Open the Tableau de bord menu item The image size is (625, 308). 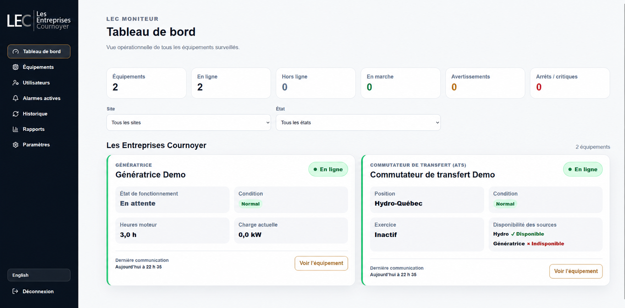pos(39,51)
